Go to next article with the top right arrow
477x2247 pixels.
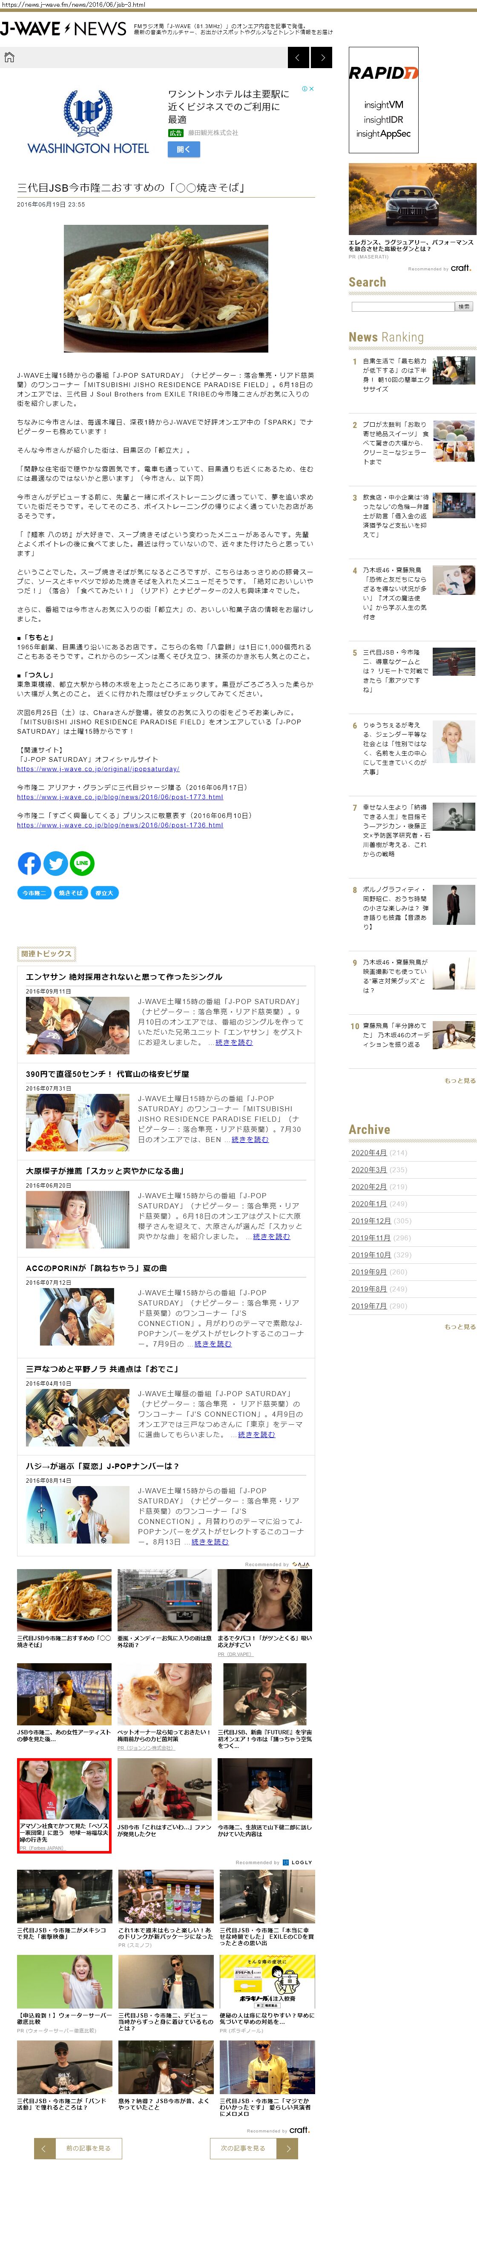tap(322, 57)
